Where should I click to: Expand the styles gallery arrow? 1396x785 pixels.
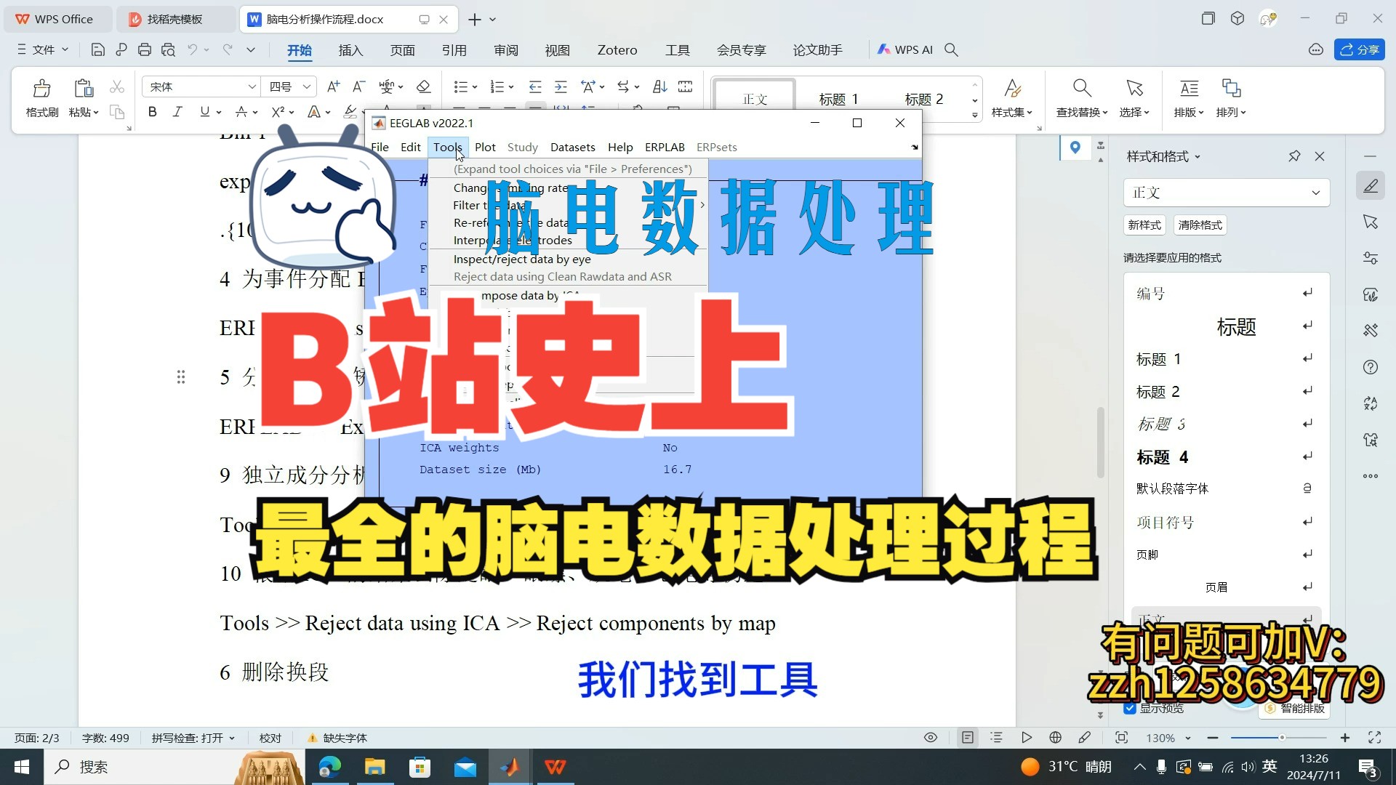(x=974, y=115)
